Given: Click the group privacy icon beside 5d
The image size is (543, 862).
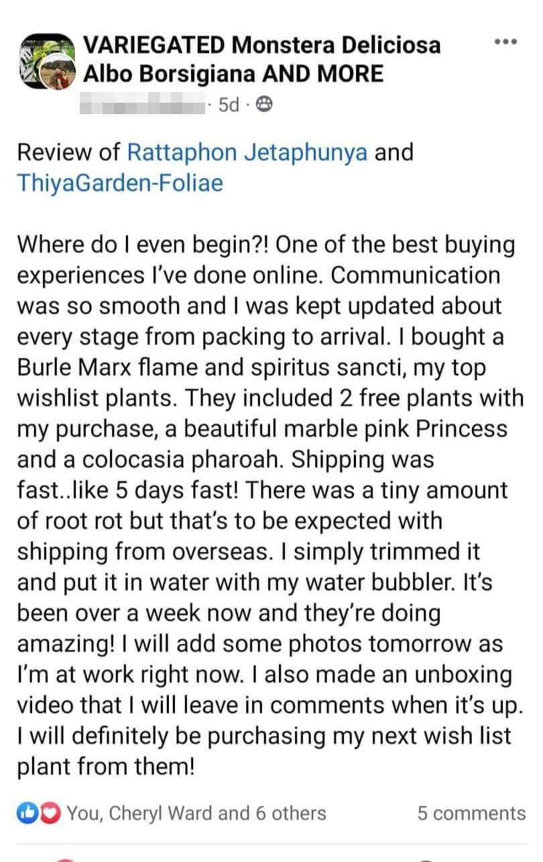Looking at the screenshot, I should pyautogui.click(x=264, y=104).
